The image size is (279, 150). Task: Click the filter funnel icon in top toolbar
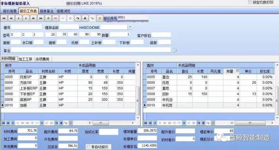point(100,18)
